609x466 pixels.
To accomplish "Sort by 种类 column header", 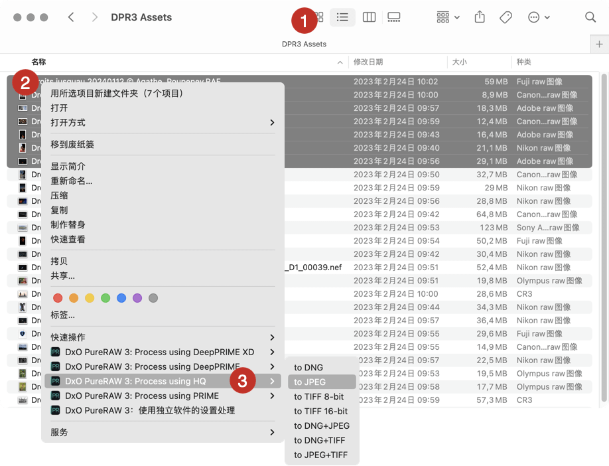I will click(523, 62).
